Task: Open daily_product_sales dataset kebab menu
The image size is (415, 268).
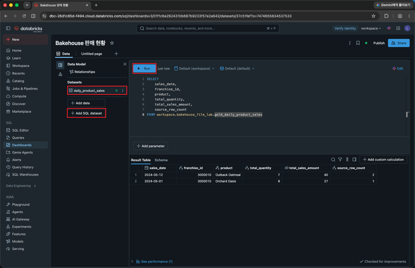Action: [x=123, y=91]
